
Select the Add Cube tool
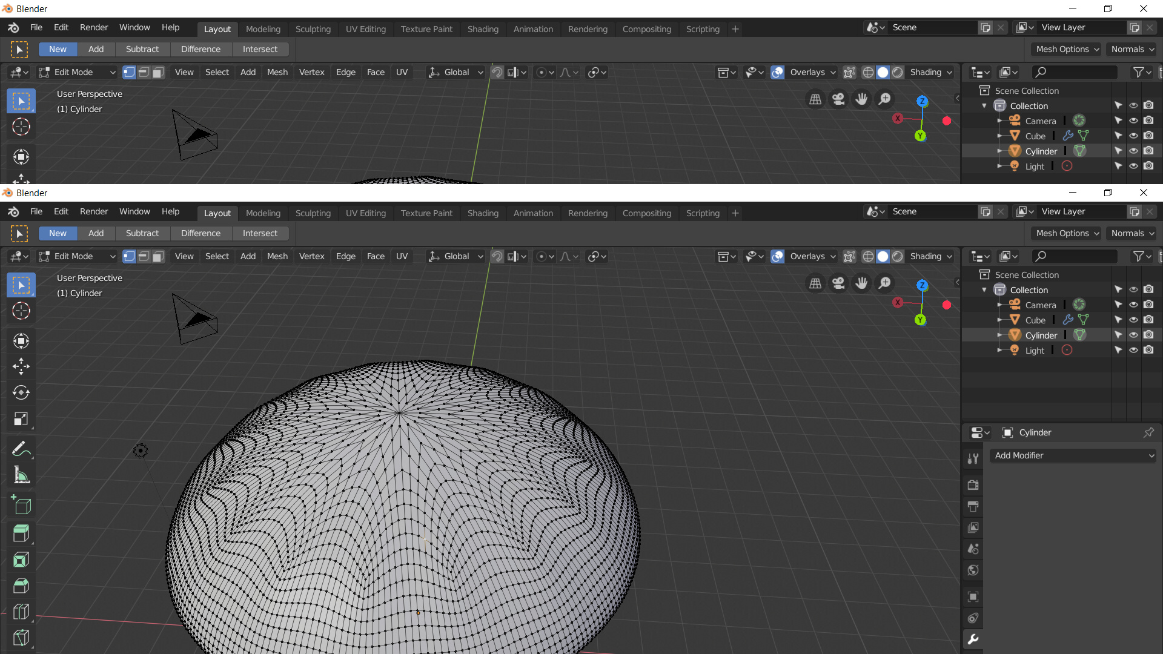(21, 505)
